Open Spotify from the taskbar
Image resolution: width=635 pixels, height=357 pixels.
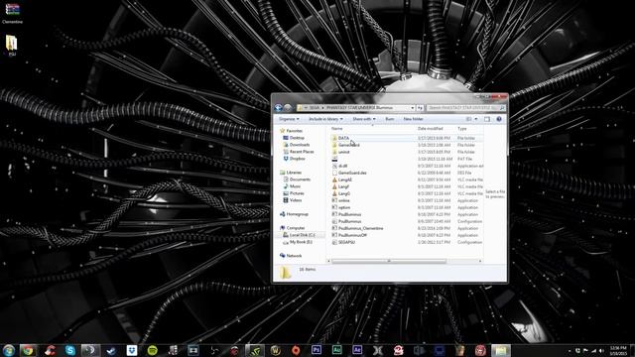point(152,350)
